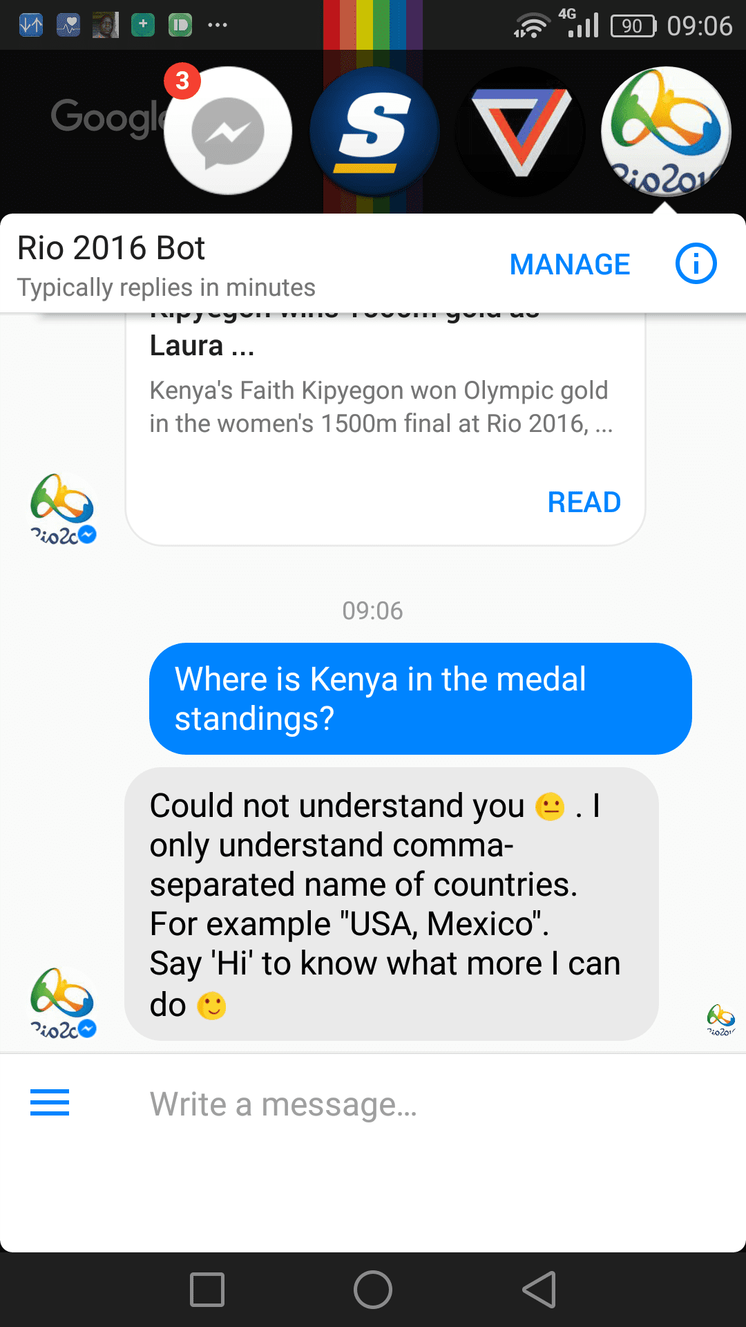Click the MANAGE button
This screenshot has height=1327, width=746.
click(570, 264)
